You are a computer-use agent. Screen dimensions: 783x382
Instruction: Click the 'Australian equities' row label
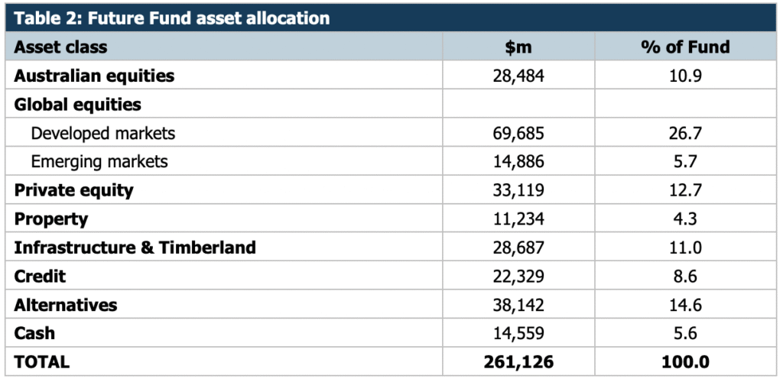pos(94,76)
